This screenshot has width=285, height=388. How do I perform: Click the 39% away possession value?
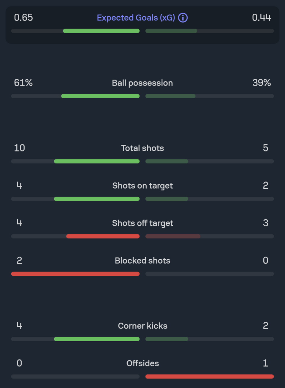click(x=262, y=83)
